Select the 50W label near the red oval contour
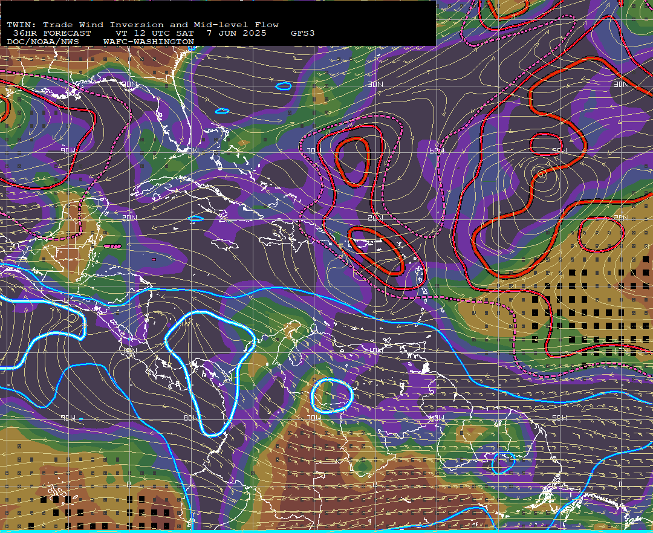Screen dimensions: 653x533 coord(559,150)
